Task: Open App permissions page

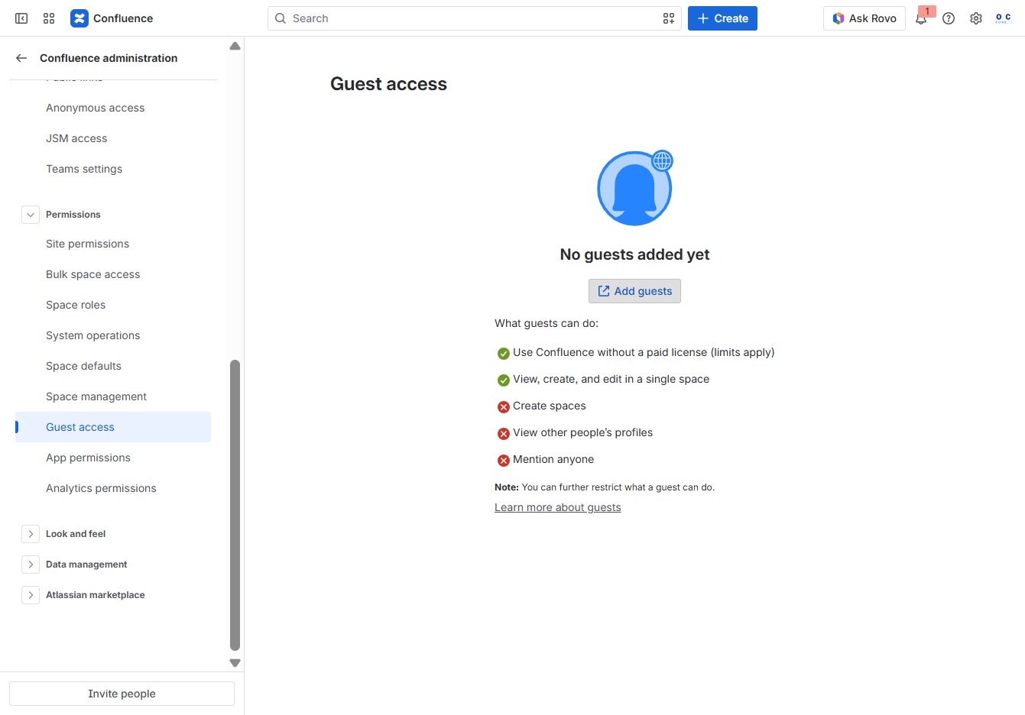Action: pyautogui.click(x=113, y=458)
